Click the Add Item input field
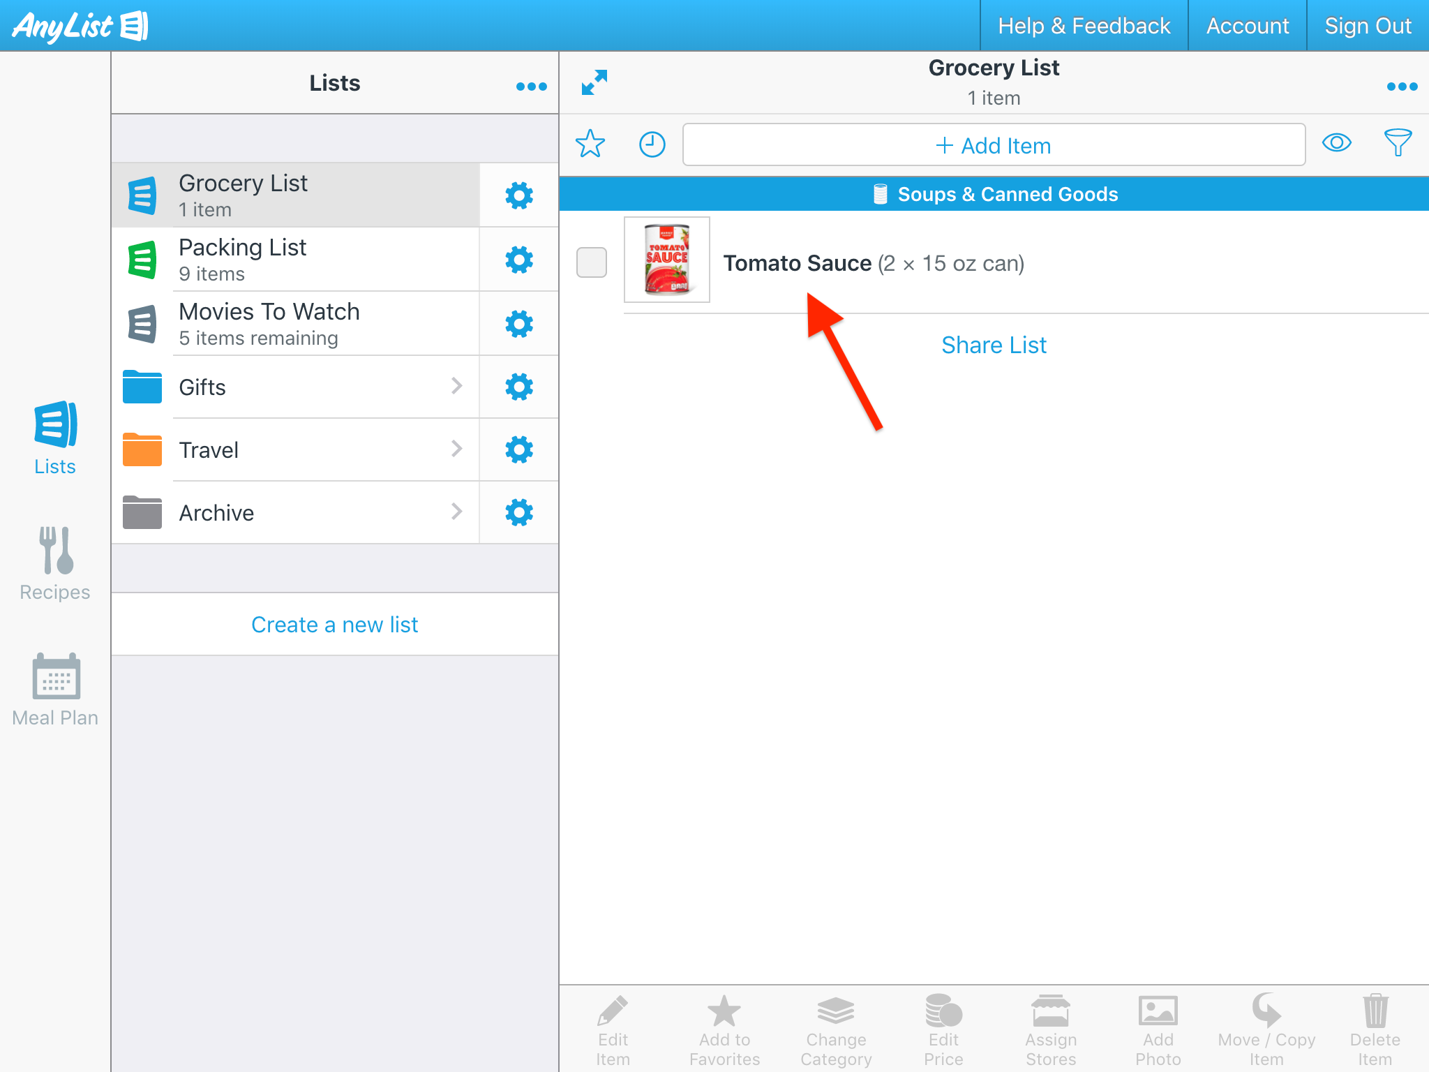The height and width of the screenshot is (1072, 1429). 994,145
